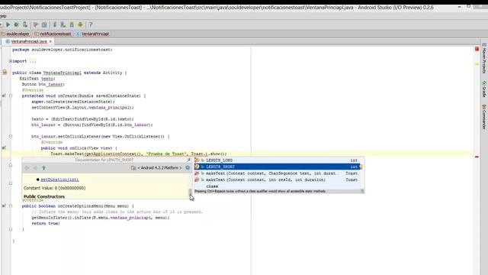Screen dimensions: 488x275
Task: Go forward in documentation popup
Action: [35, 168]
